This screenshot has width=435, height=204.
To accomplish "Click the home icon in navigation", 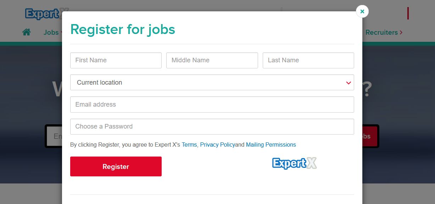I will 27,32.
